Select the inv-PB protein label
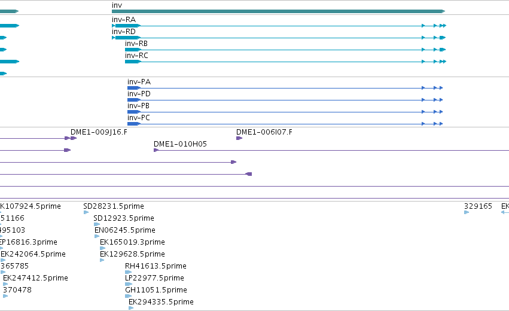This screenshot has height=311, width=509. pos(138,106)
